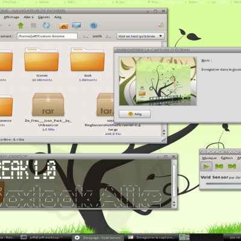The width and height of the screenshot is (241, 241).
Task: Click the activity throbber icon in file browser
Action: click(x=161, y=25)
